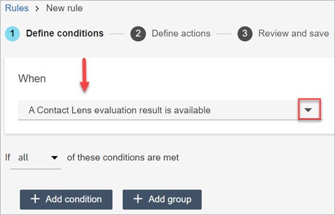Click the New rule breadcrumb text
This screenshot has height=215, width=335.
tap(65, 8)
